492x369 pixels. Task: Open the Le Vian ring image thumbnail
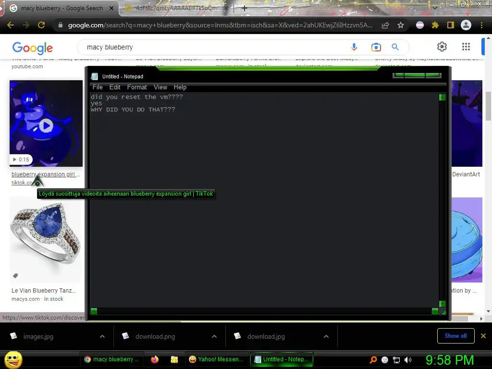[x=46, y=240]
